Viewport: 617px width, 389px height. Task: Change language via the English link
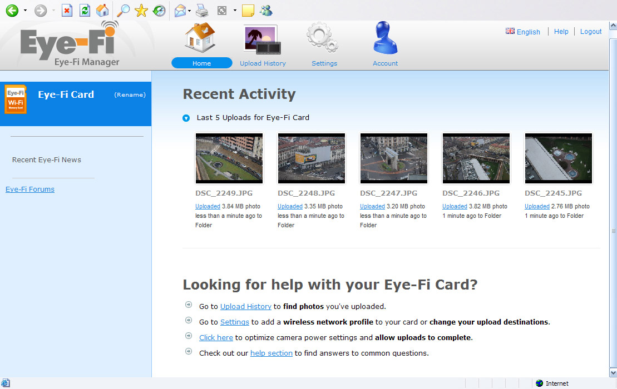[x=528, y=32]
